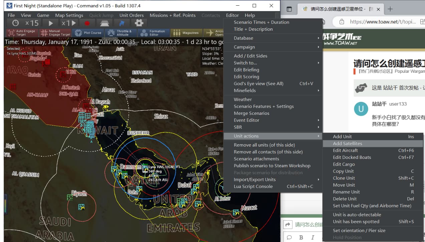Open the Formation Editor
425x242 pixels.
(154, 33)
